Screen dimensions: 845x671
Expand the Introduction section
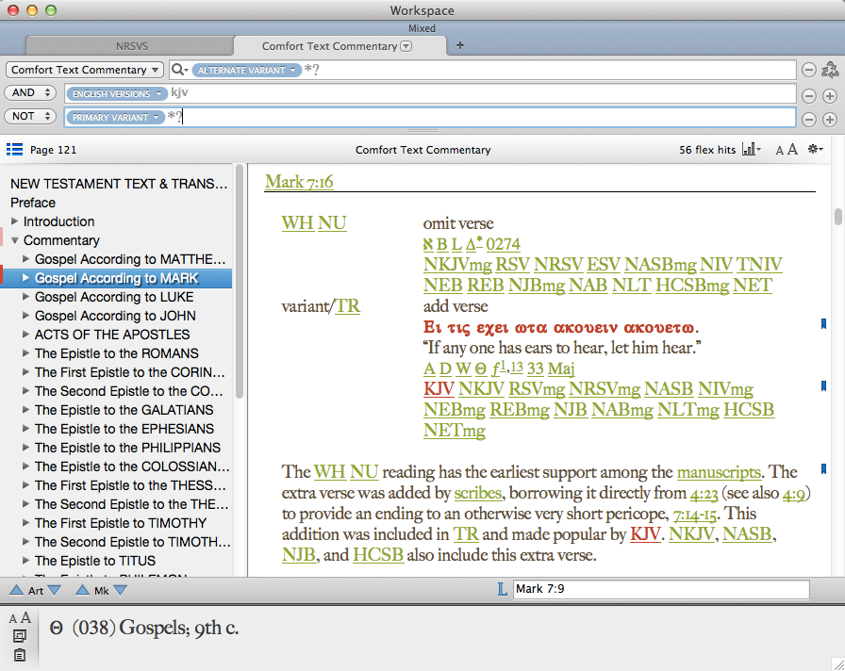[x=14, y=221]
